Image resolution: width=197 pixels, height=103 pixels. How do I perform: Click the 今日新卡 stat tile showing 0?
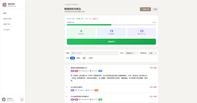[81, 32]
